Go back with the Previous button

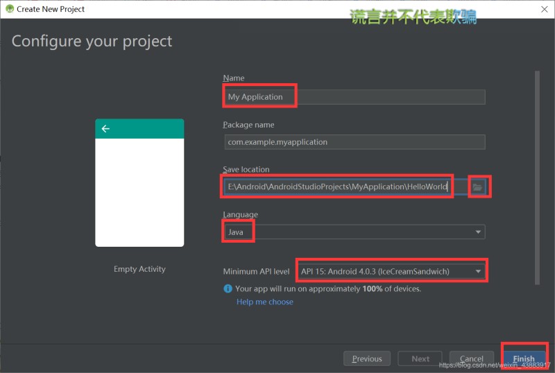tap(367, 358)
